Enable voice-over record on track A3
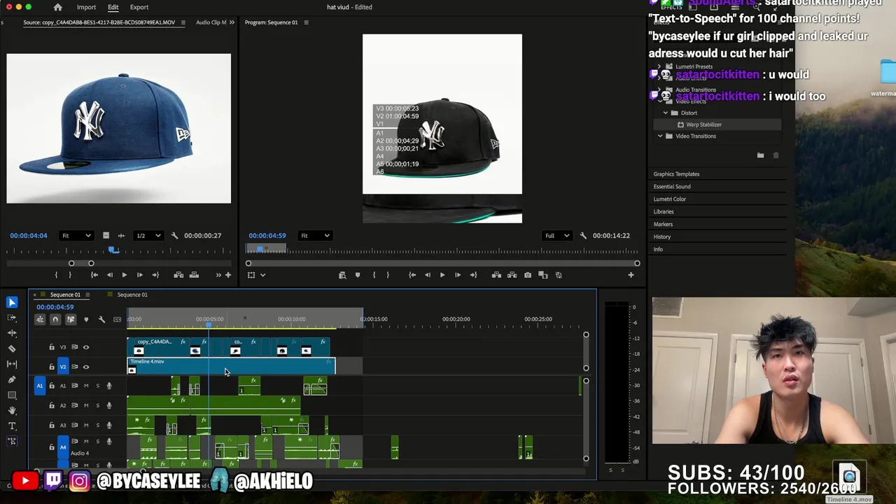Viewport: 896px width, 504px height. click(108, 425)
